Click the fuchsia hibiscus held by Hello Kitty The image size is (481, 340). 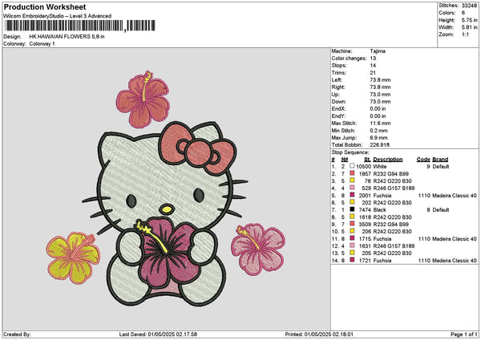click(x=168, y=253)
